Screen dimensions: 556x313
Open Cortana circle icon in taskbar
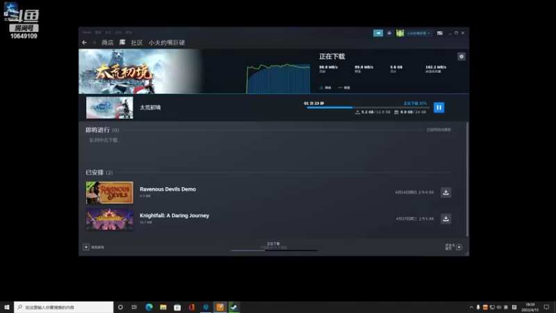click(x=120, y=307)
